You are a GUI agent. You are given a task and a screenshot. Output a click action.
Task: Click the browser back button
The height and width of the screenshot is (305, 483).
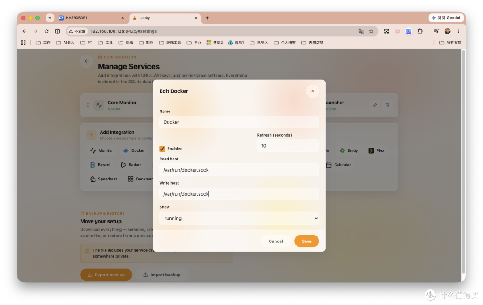click(x=24, y=31)
